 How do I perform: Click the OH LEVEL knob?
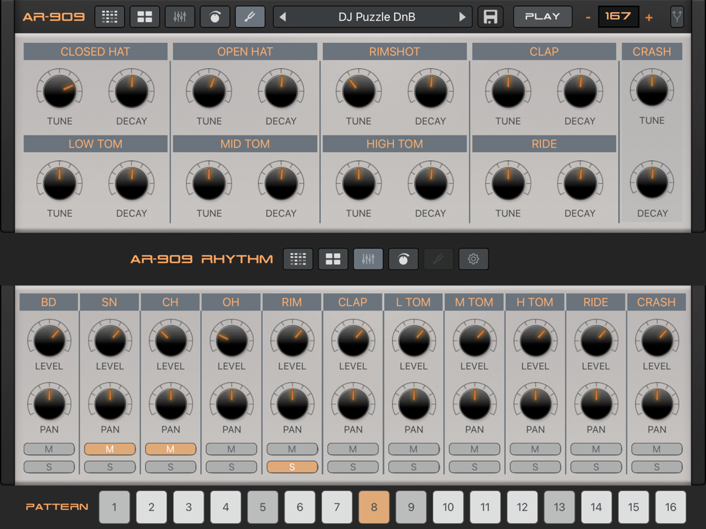point(231,340)
